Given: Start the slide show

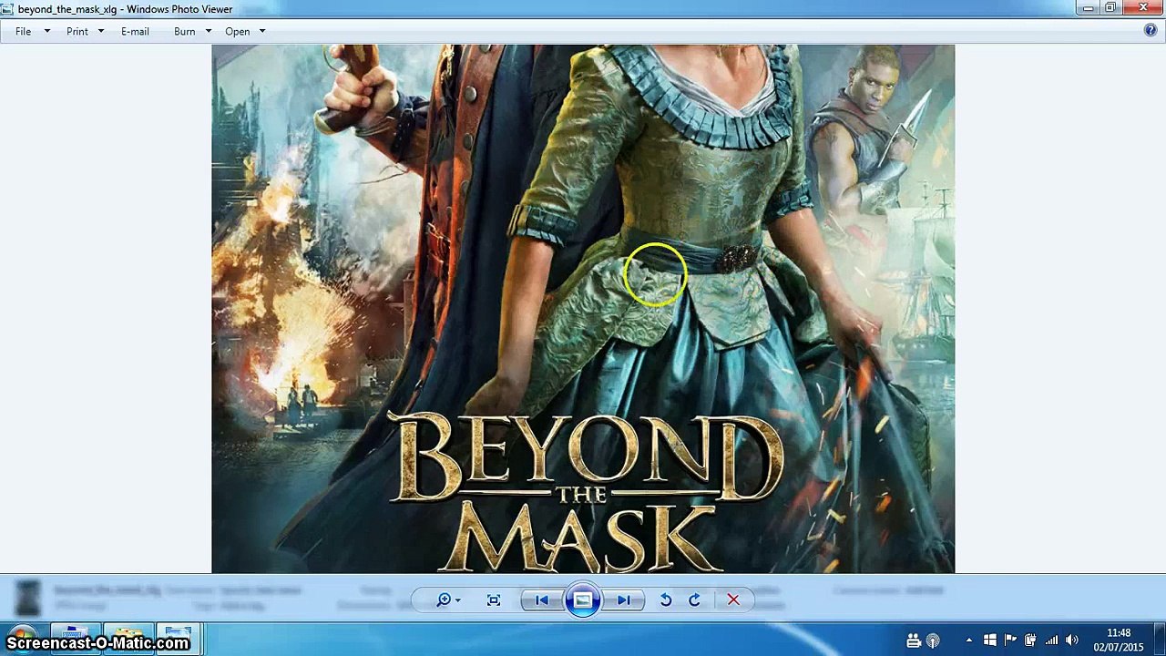Looking at the screenshot, I should click(583, 600).
